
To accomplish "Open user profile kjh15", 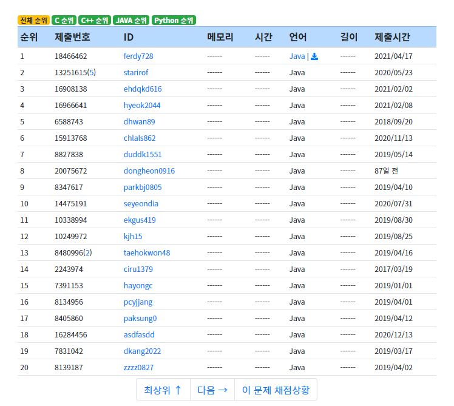I will pyautogui.click(x=133, y=236).
